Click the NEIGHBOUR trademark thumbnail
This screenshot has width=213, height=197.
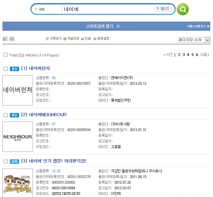tap(17, 137)
